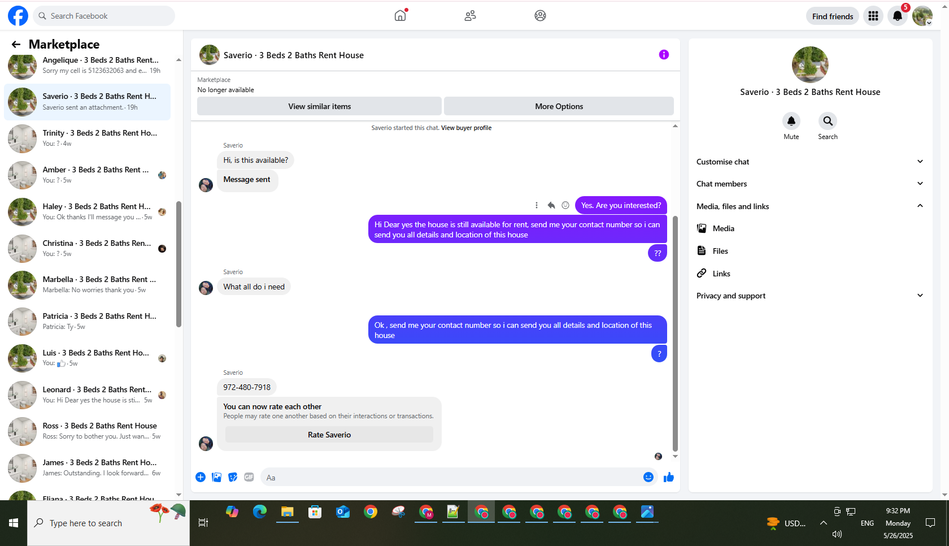Click the phone number 972-480-7918 message
The height and width of the screenshot is (546, 949).
(247, 387)
